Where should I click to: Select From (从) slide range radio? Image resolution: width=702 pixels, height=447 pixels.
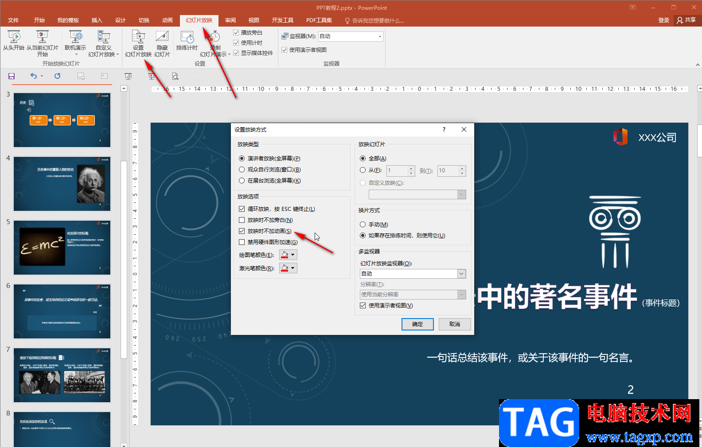[x=363, y=170]
